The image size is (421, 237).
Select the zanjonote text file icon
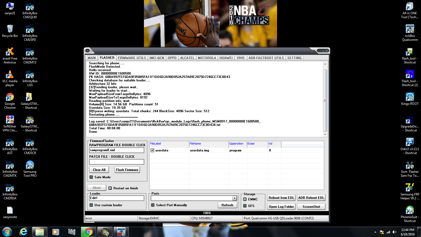[x=10, y=213]
